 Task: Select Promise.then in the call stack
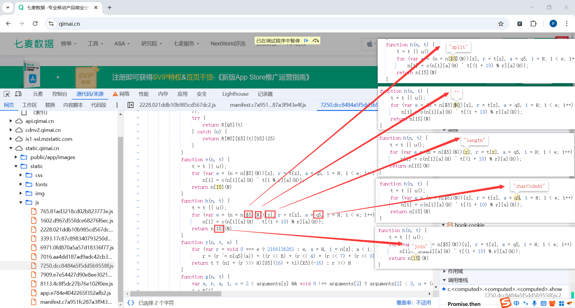464,304
